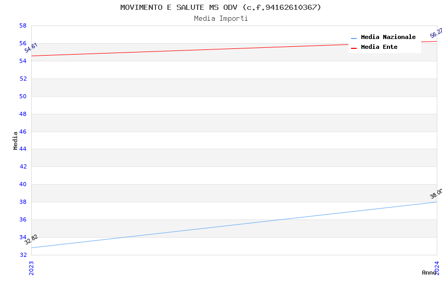Click the red Media Ente legend swatch
Image resolution: width=442 pixels, height=286 pixels.
point(354,48)
